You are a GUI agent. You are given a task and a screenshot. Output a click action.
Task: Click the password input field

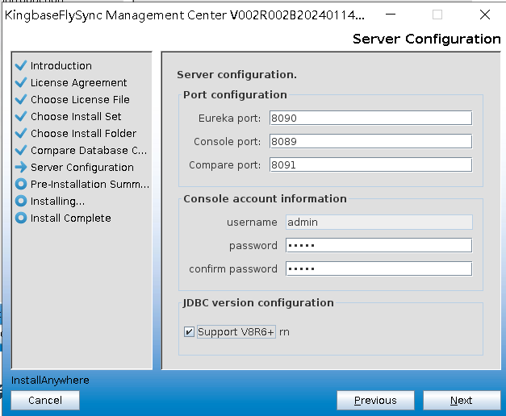(378, 245)
